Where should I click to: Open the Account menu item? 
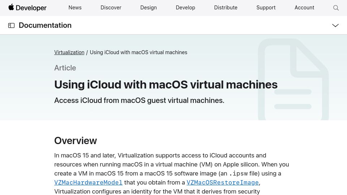[304, 8]
